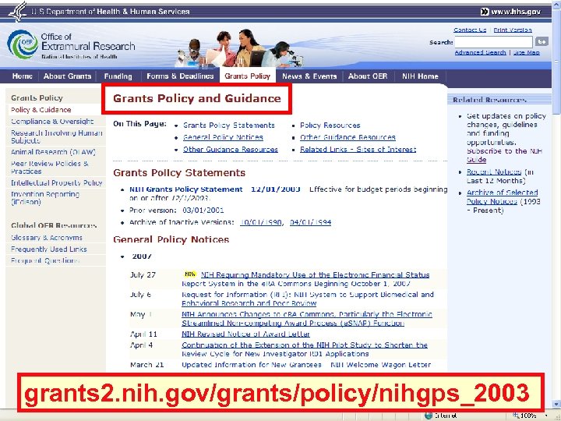The image size is (561, 421).
Task: Click the HHS eagle logo
Action: click(18, 12)
